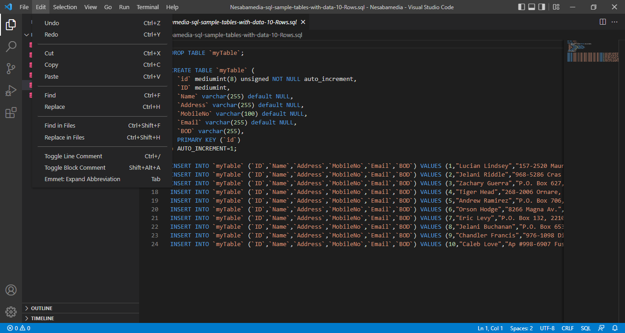Choose Toggle Line Comment menu entry
The image size is (625, 333).
(73, 156)
